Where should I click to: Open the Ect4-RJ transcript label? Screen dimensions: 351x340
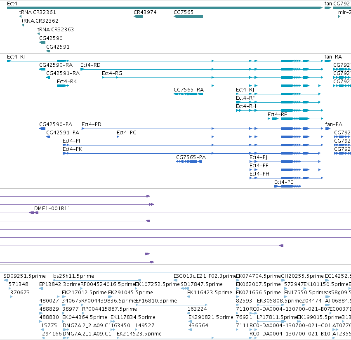[x=245, y=90]
